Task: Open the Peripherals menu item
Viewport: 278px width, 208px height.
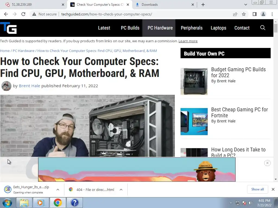Action: pos(192,28)
